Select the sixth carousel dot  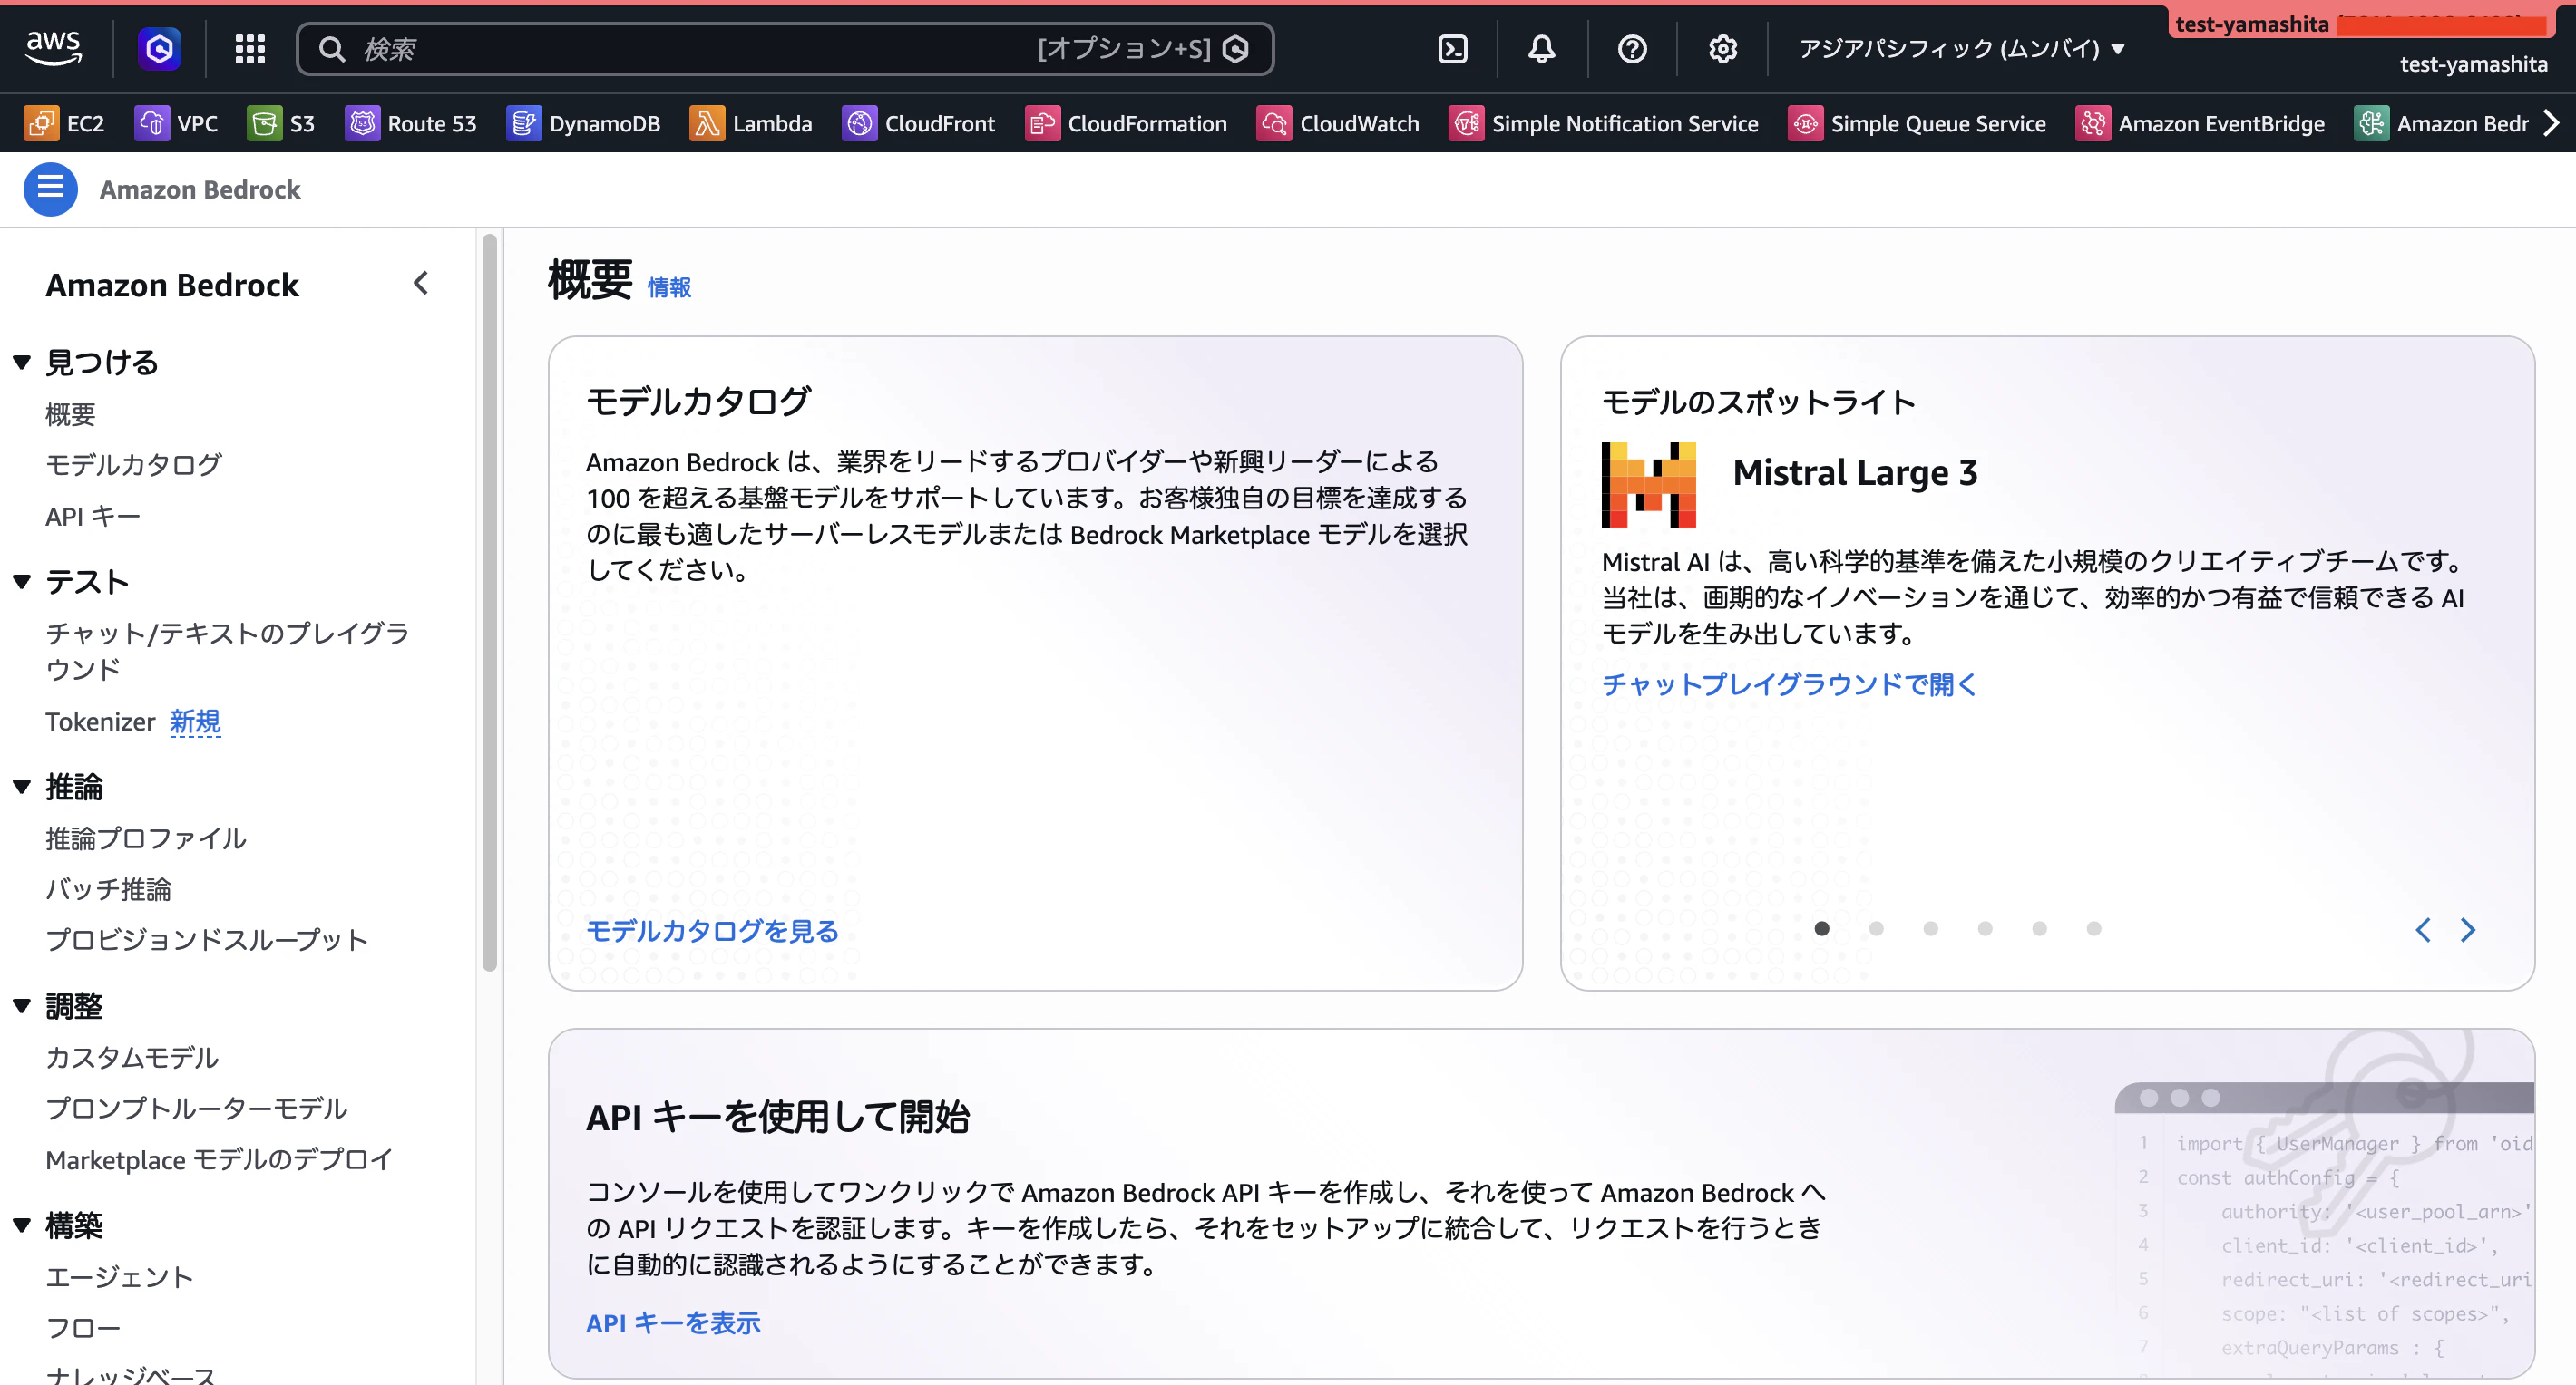coord(2093,929)
